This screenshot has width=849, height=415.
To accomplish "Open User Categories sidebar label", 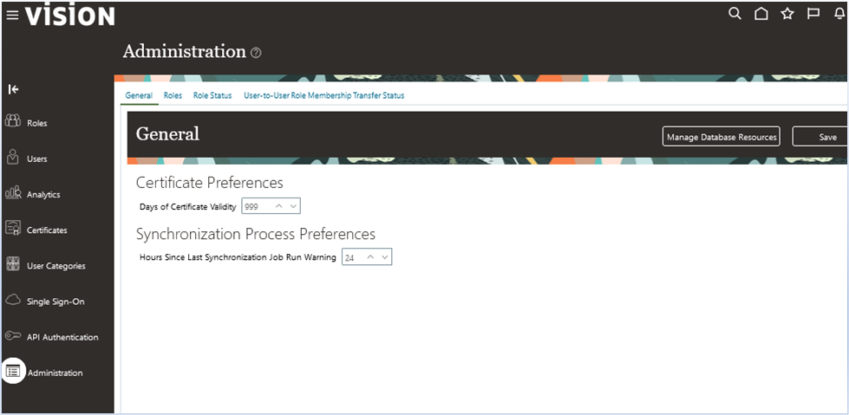I will click(56, 266).
